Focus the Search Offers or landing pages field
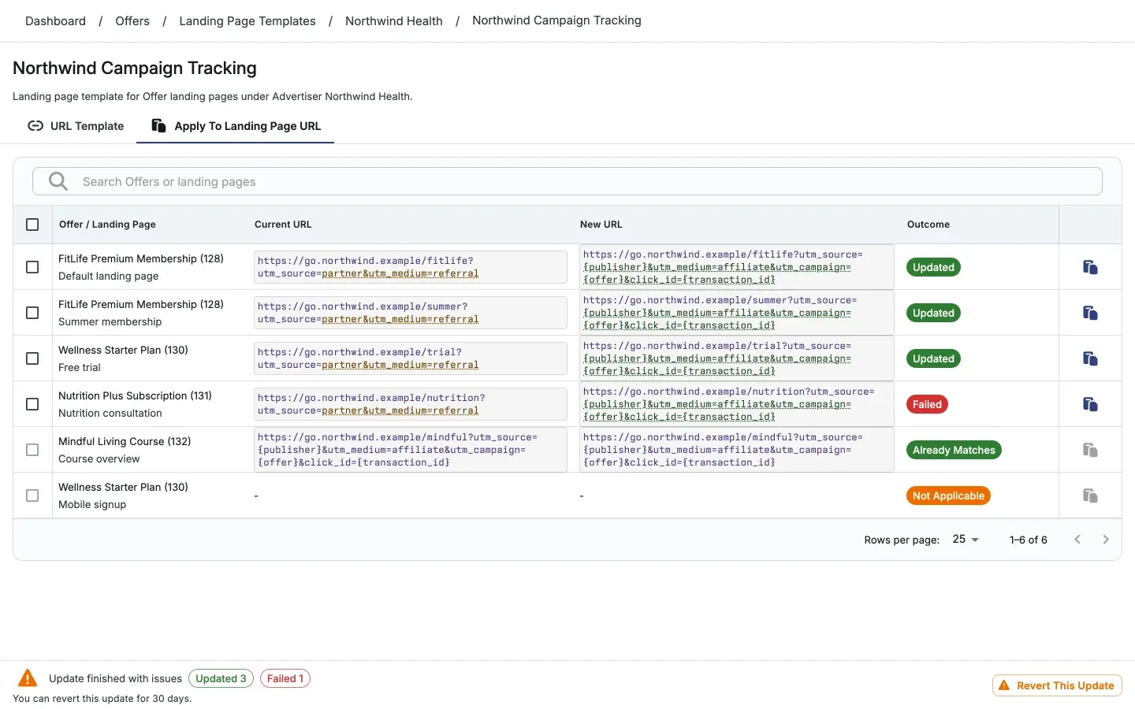The height and width of the screenshot is (709, 1135). (x=567, y=181)
